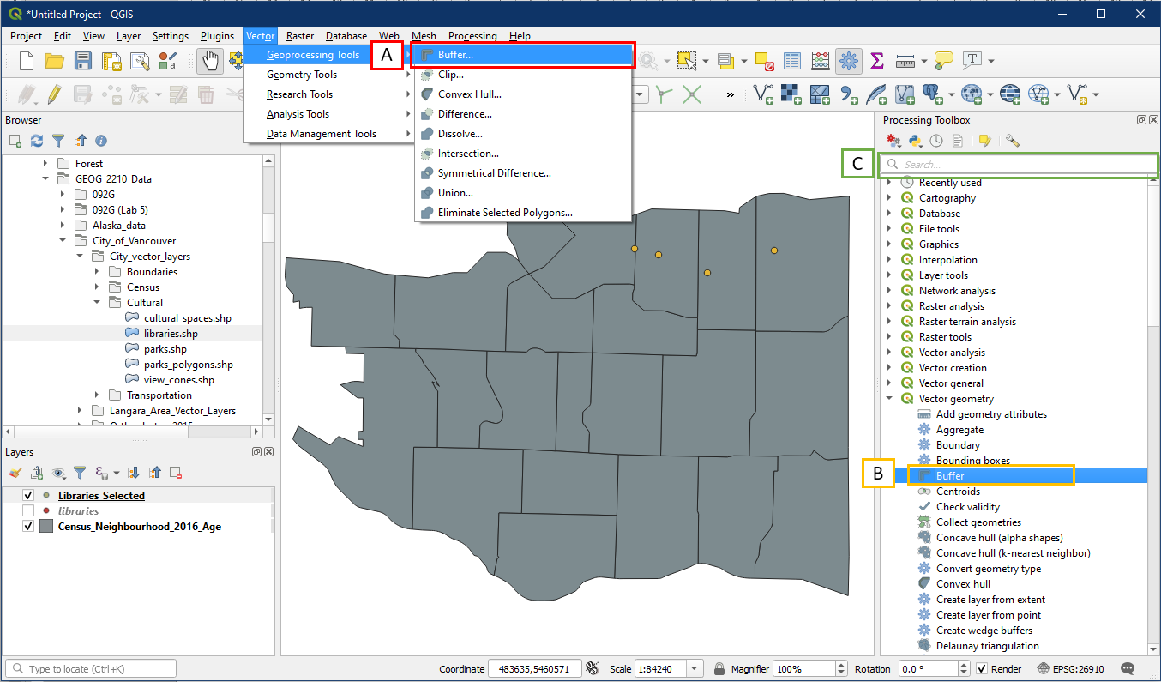Toggle the Render checkbox in status bar
Viewport: 1161px width, 682px height.
pos(983,669)
